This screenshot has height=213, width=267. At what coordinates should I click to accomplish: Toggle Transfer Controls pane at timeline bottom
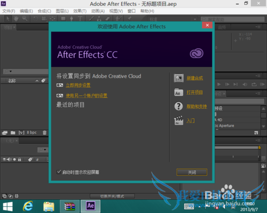[x=11, y=196]
